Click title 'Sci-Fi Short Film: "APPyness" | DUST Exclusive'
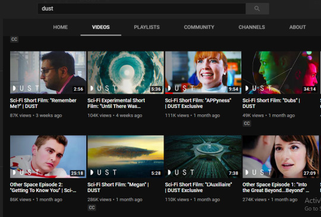The width and height of the screenshot is (321, 217). 198,103
